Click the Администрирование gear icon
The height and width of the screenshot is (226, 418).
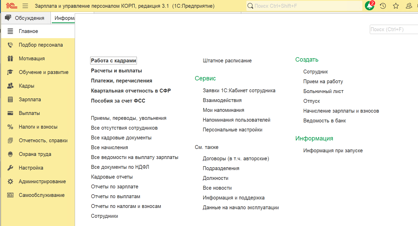point(10,181)
